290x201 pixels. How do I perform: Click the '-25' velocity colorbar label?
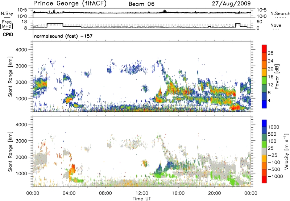point(273,155)
